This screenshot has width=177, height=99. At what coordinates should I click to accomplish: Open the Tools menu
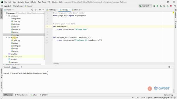[x=44, y=2]
